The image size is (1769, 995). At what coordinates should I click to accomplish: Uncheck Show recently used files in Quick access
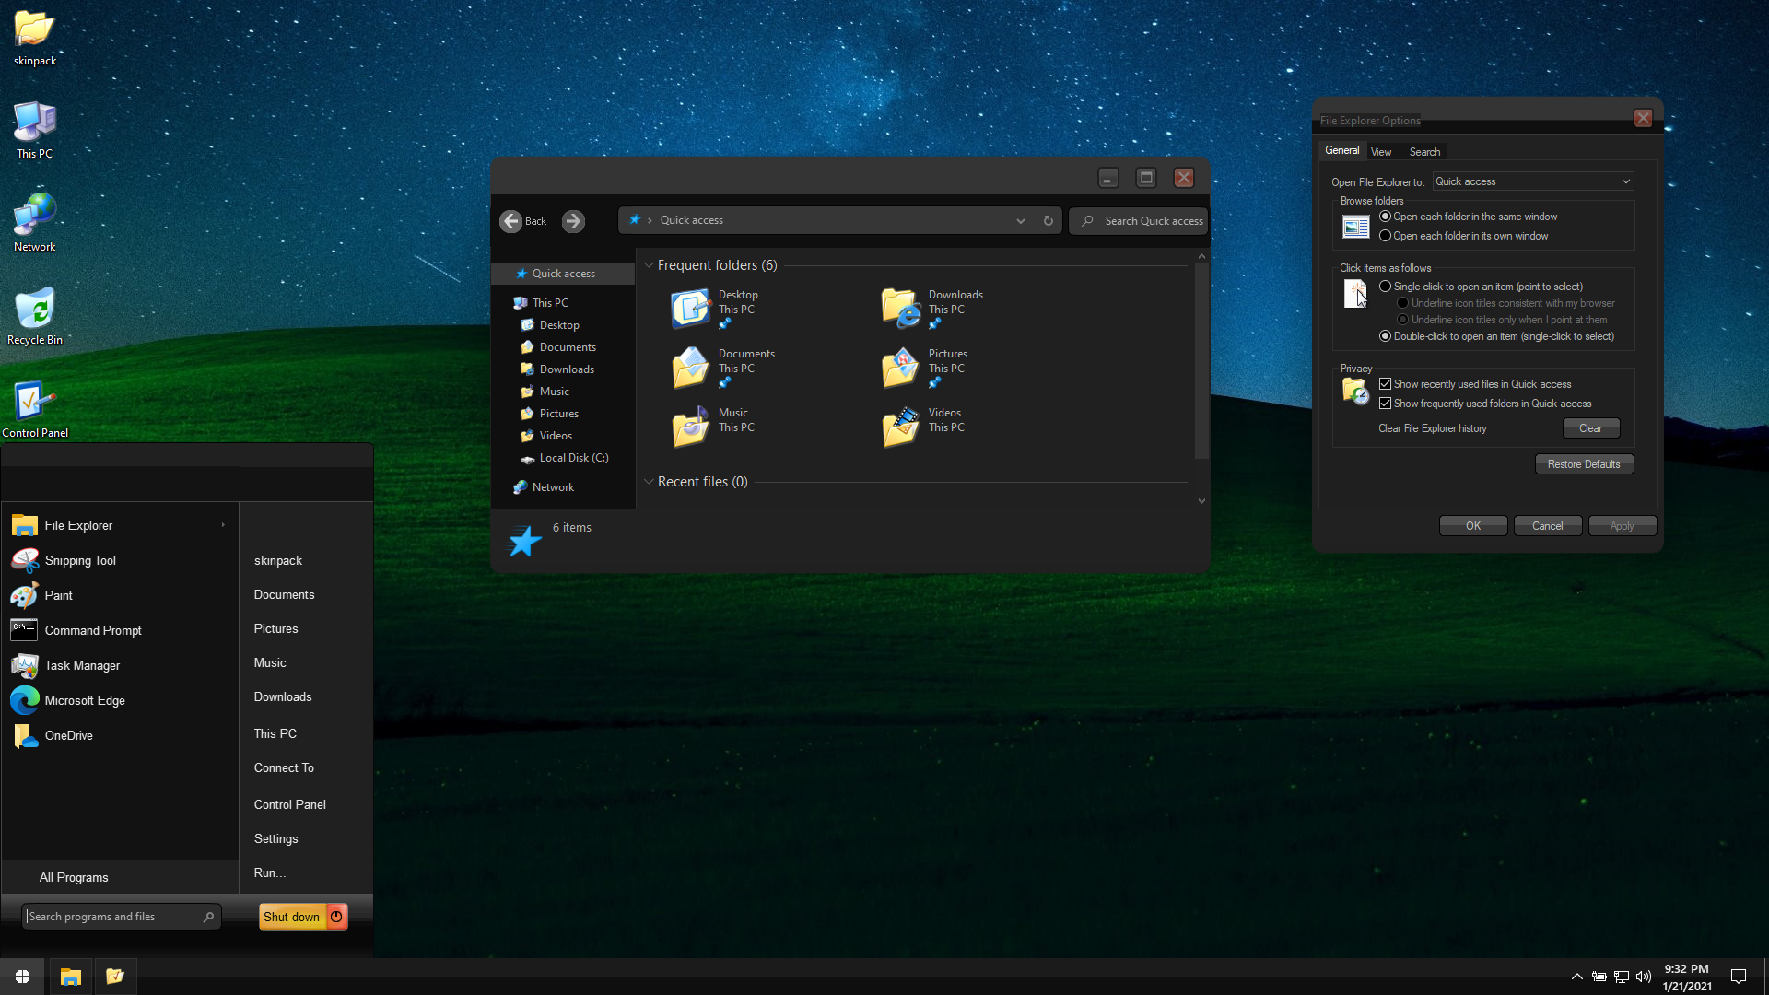[x=1385, y=384]
